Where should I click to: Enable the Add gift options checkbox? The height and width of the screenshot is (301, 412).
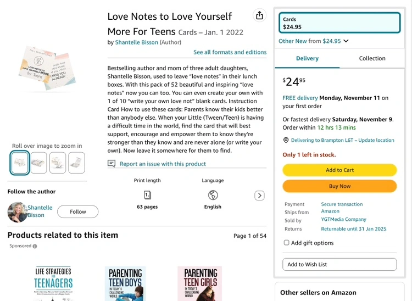click(286, 243)
